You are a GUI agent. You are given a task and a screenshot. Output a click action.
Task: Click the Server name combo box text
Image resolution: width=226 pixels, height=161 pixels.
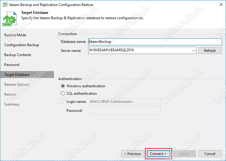click(x=111, y=50)
